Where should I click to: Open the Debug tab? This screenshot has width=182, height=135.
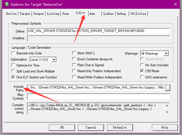pyautogui.click(x=121, y=14)
